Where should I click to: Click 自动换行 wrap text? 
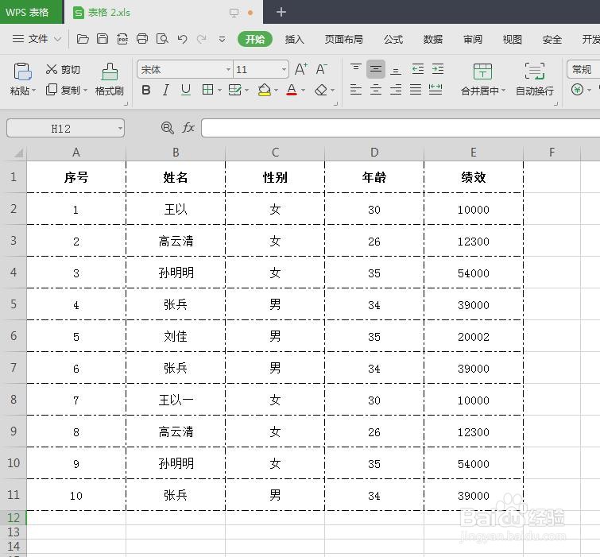click(535, 79)
